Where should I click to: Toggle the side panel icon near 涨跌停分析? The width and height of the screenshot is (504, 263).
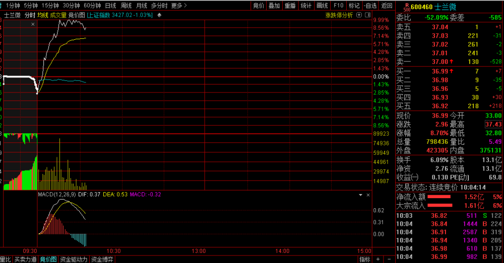tap(368, 15)
